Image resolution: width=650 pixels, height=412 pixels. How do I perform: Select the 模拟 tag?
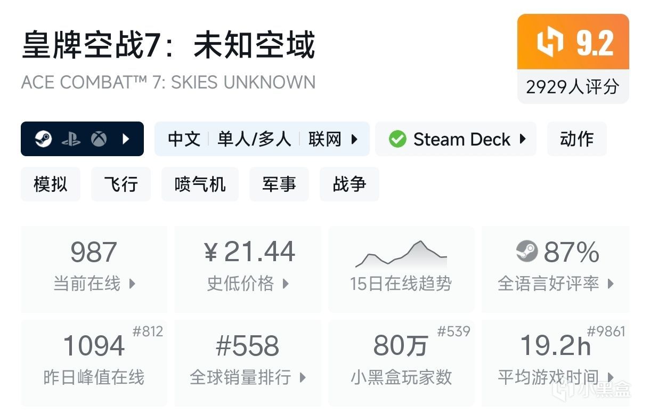(x=51, y=184)
